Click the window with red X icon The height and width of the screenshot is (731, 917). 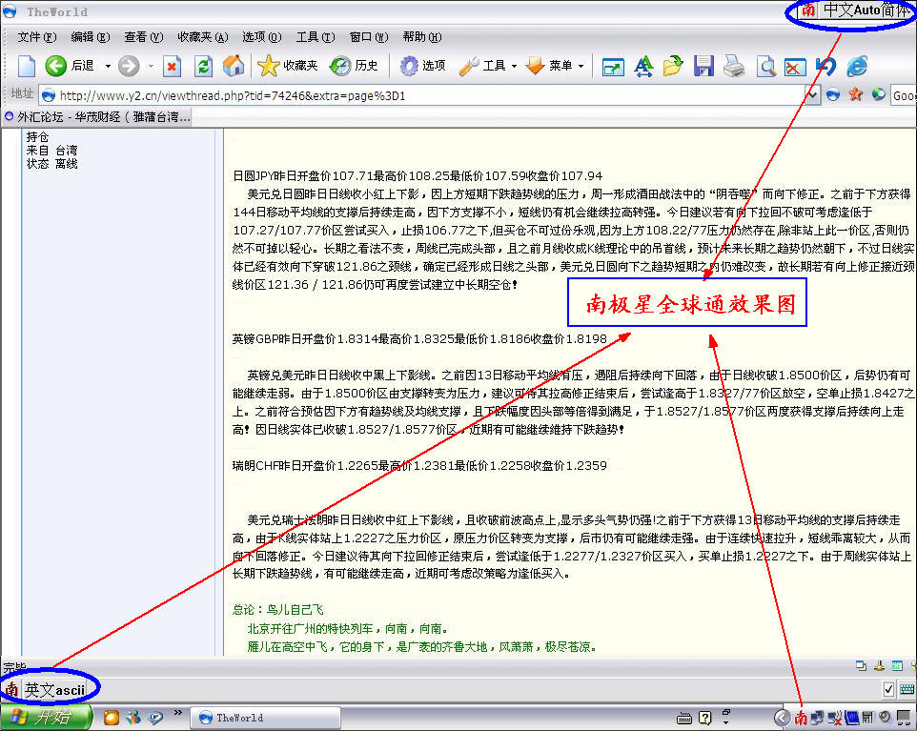pos(795,68)
